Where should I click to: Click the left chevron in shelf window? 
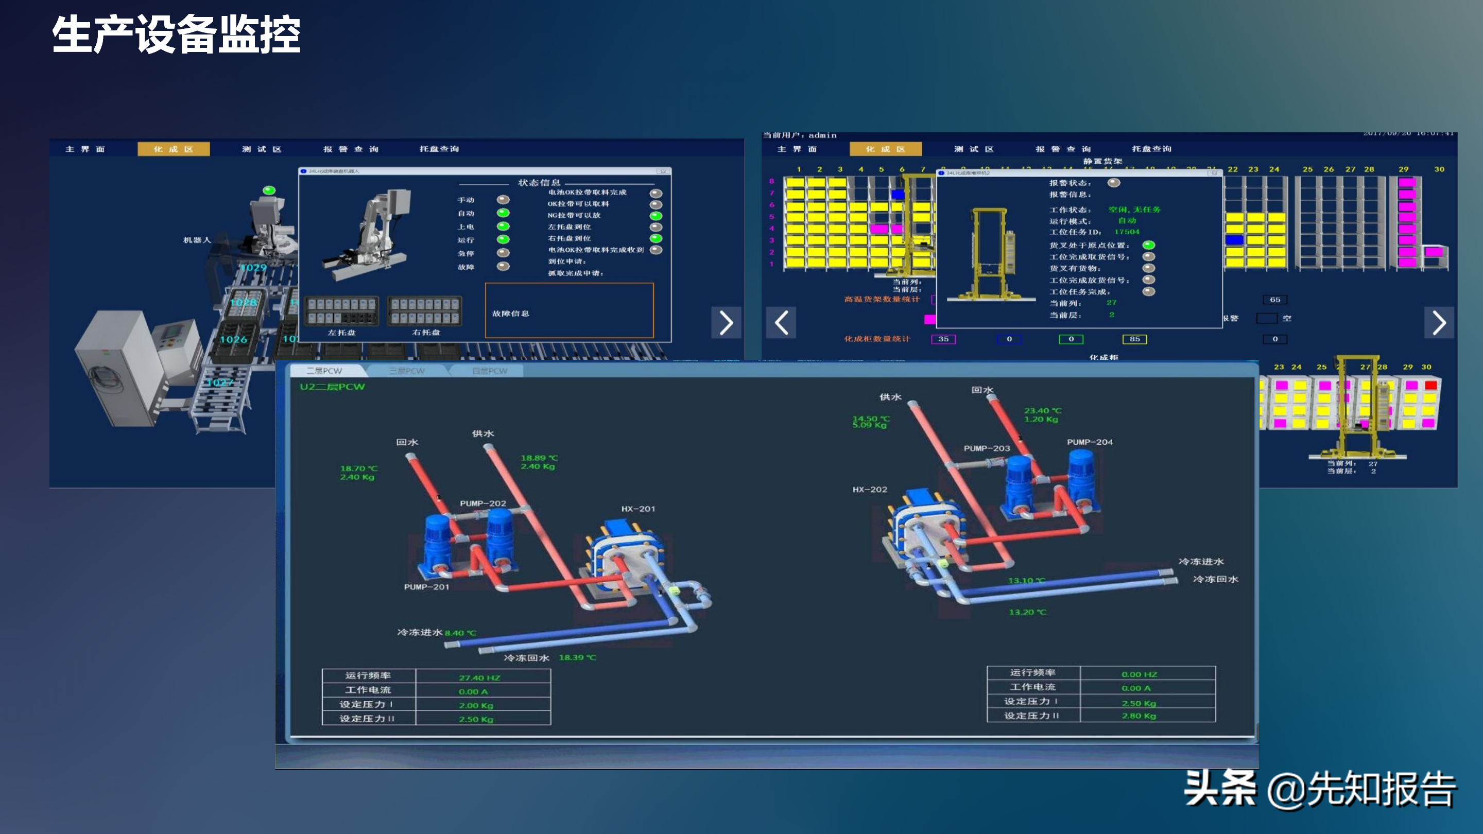tap(781, 322)
